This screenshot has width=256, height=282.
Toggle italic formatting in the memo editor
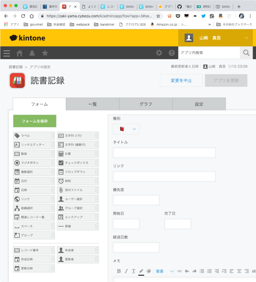126,271
